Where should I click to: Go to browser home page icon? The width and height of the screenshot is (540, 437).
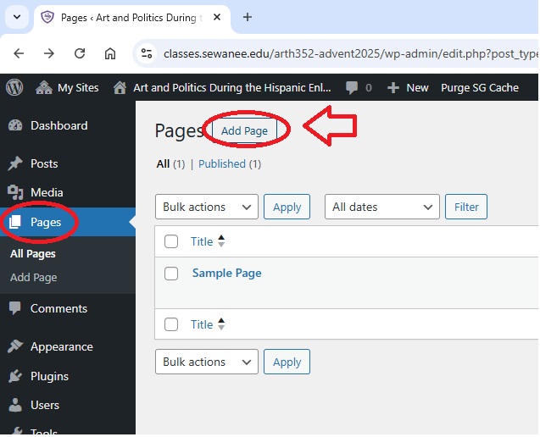pyautogui.click(x=110, y=53)
